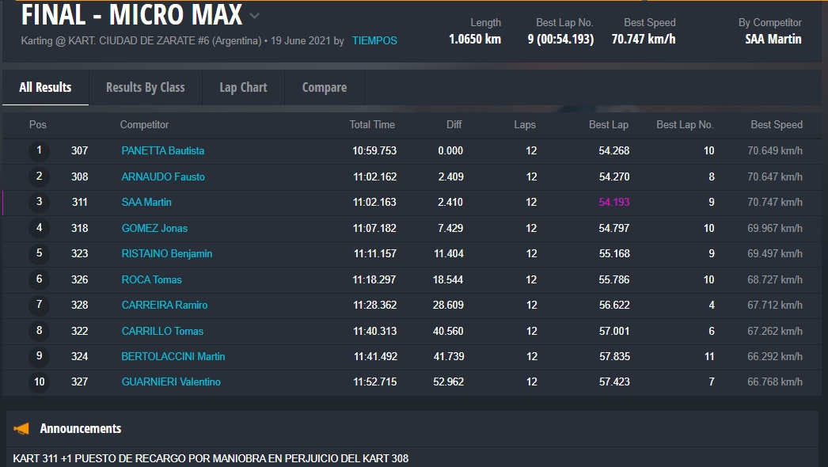Open competitor ARNAUDO Fausto
The image size is (828, 467).
click(x=162, y=177)
